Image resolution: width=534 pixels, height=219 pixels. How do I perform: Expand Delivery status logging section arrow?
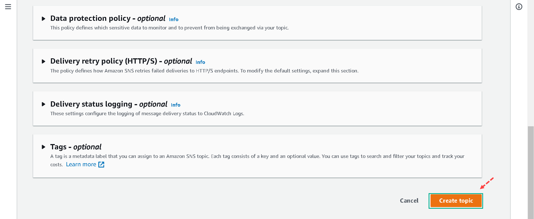click(43, 104)
